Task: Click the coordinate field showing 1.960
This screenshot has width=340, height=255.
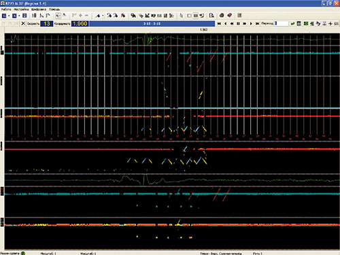Action: pos(80,24)
